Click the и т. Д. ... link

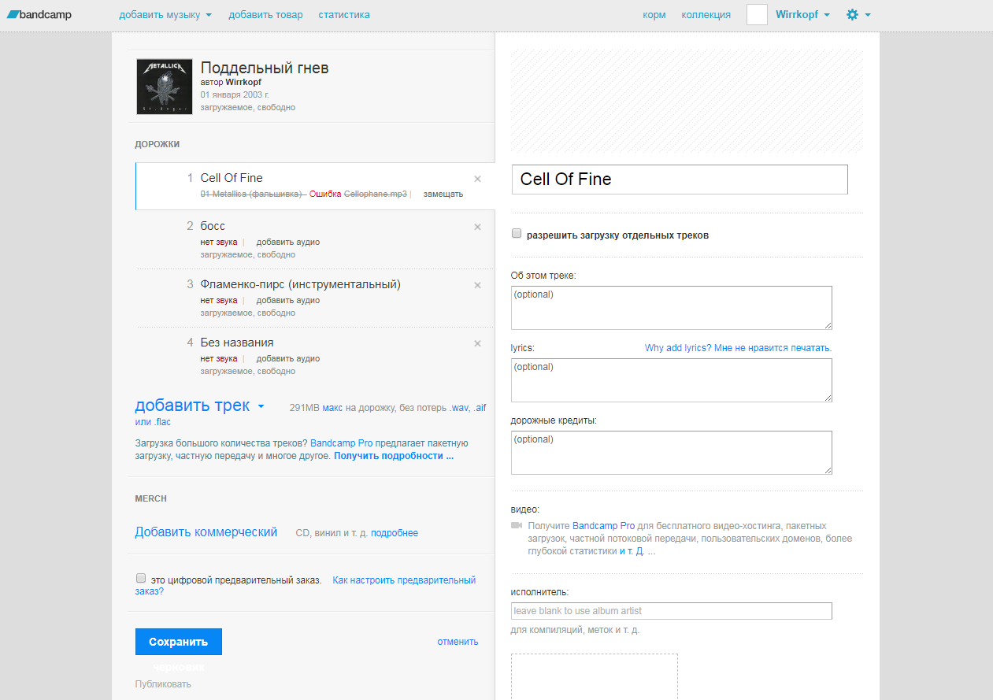pyautogui.click(x=637, y=551)
